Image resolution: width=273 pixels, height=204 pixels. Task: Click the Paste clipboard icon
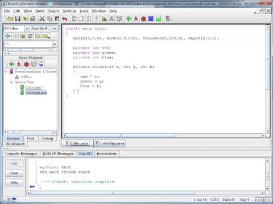point(57,19)
